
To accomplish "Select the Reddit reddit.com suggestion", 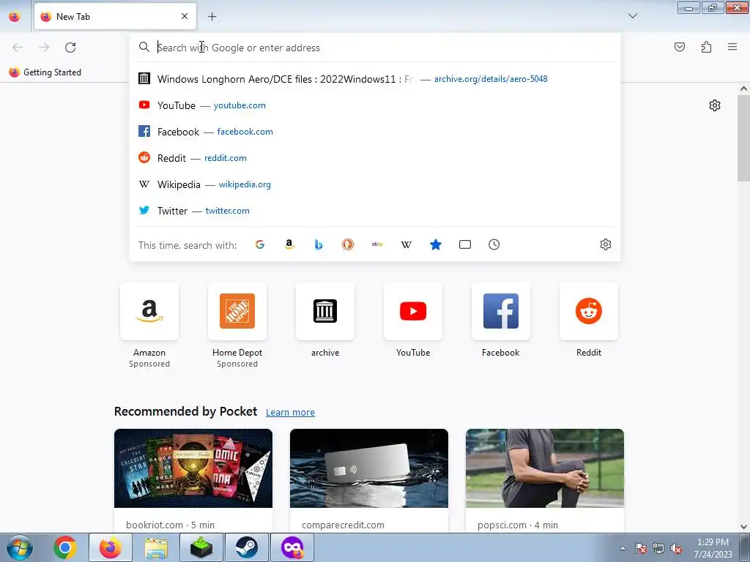I will 375,158.
